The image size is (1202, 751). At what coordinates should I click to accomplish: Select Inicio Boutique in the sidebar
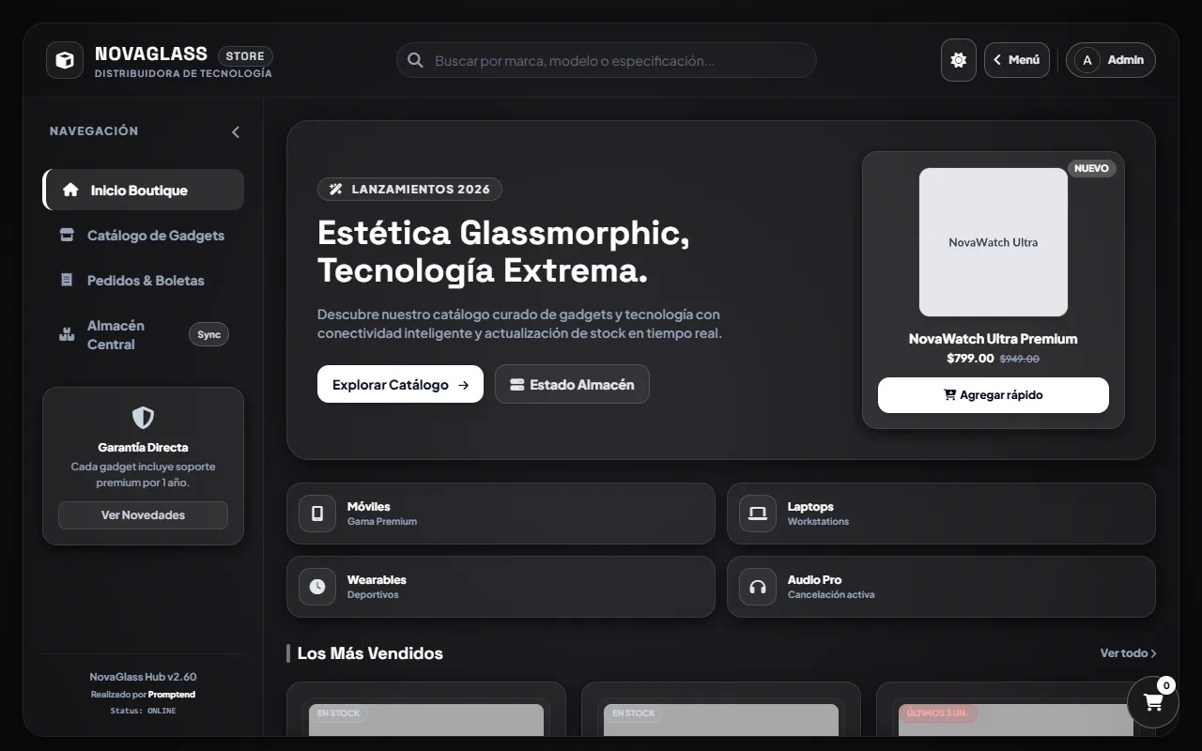[143, 190]
